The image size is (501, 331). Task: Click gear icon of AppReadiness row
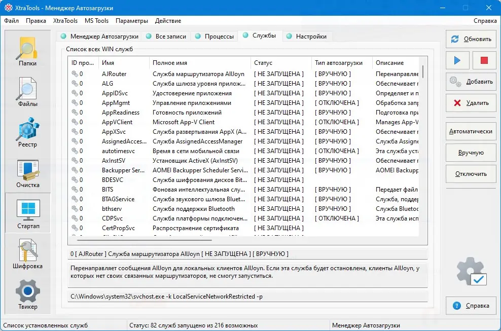pyautogui.click(x=75, y=113)
